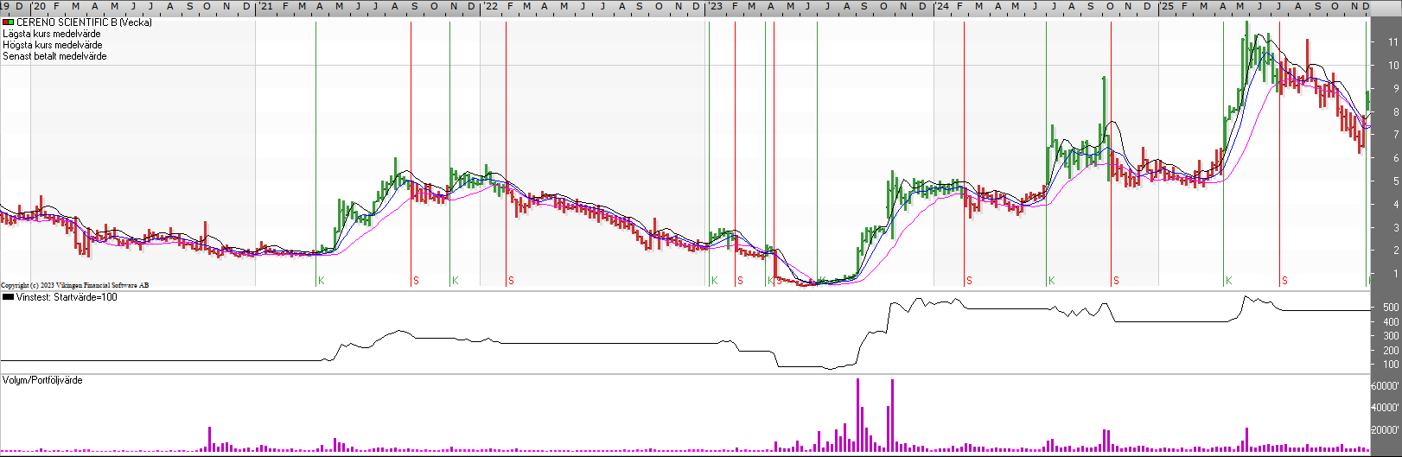Click the '24 year label on the time axis
Screen dimensions: 1402x457
pos(941,6)
